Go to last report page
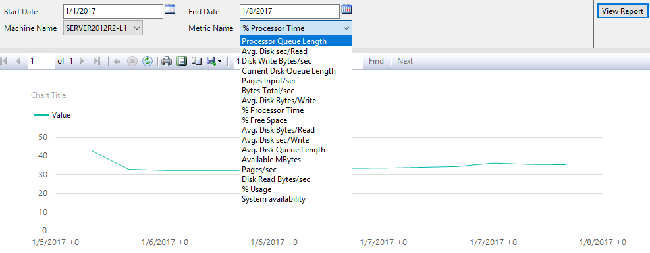Image resolution: width=650 pixels, height=253 pixels. tap(97, 61)
